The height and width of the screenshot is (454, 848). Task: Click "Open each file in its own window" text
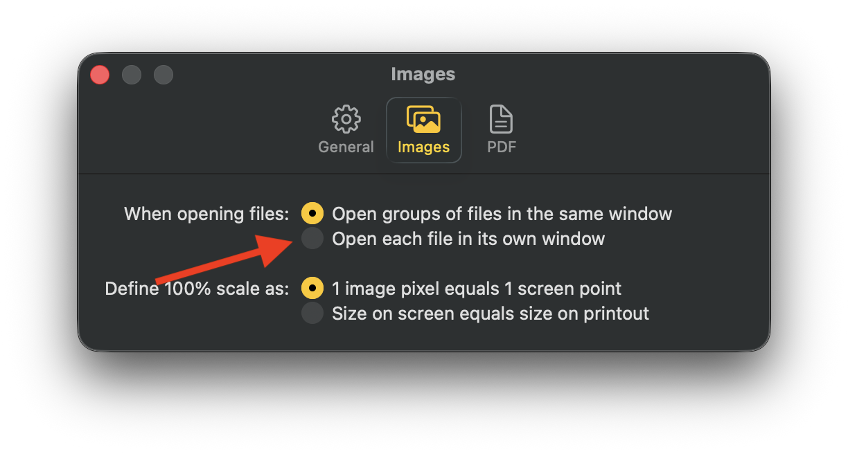(468, 239)
